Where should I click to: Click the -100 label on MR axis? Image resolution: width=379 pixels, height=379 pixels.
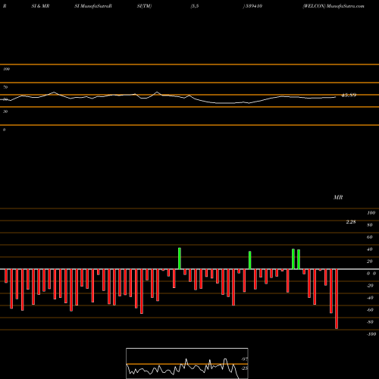371,334
